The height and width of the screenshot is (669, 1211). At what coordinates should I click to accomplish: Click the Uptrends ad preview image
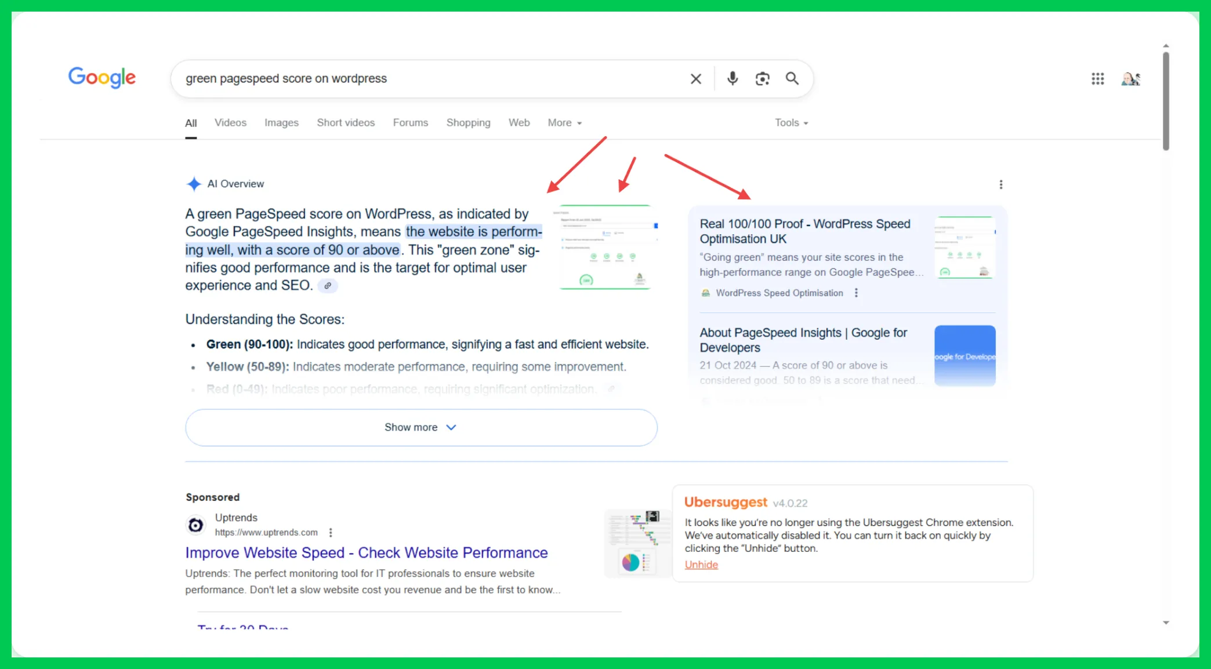coord(637,543)
